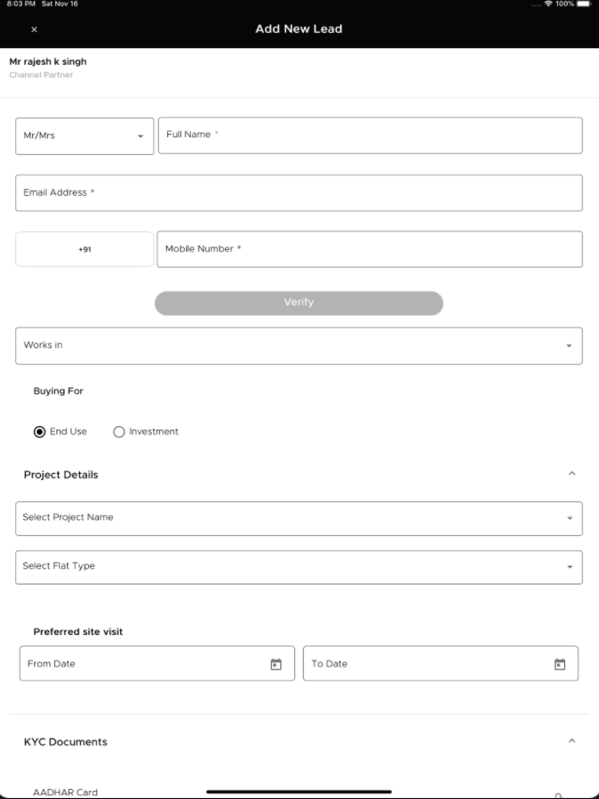Viewport: 599px width, 799px height.
Task: Focus the Email Address field
Action: click(299, 193)
